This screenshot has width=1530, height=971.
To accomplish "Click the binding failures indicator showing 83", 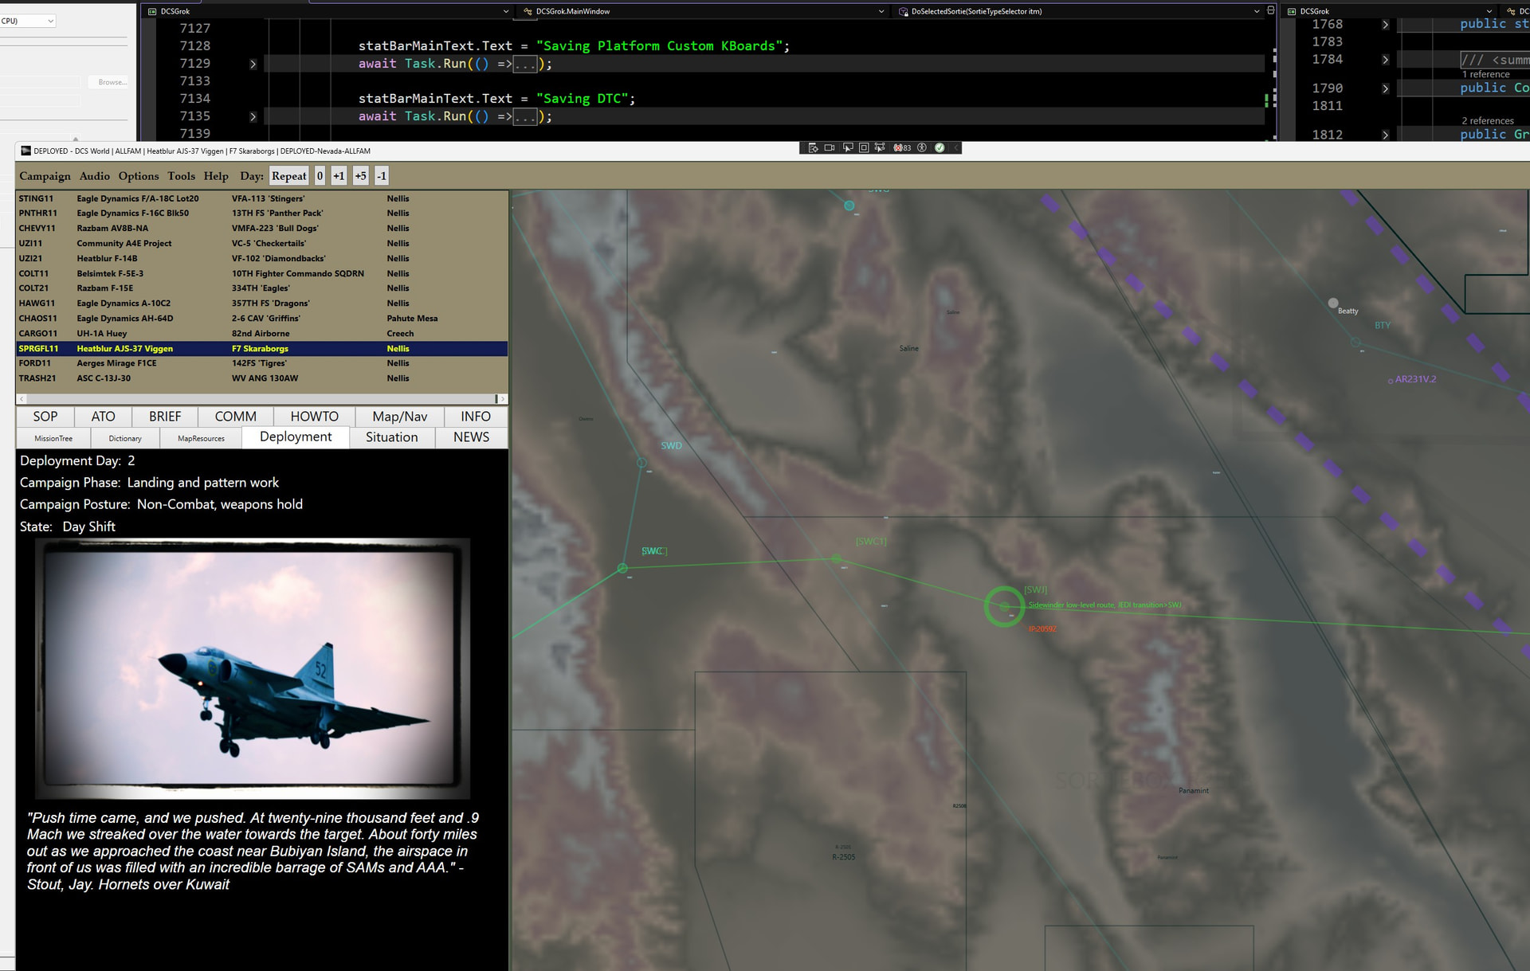I will pyautogui.click(x=902, y=148).
